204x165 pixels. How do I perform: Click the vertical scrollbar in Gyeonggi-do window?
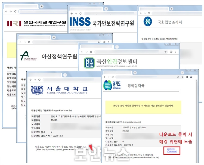click(x=196, y=121)
